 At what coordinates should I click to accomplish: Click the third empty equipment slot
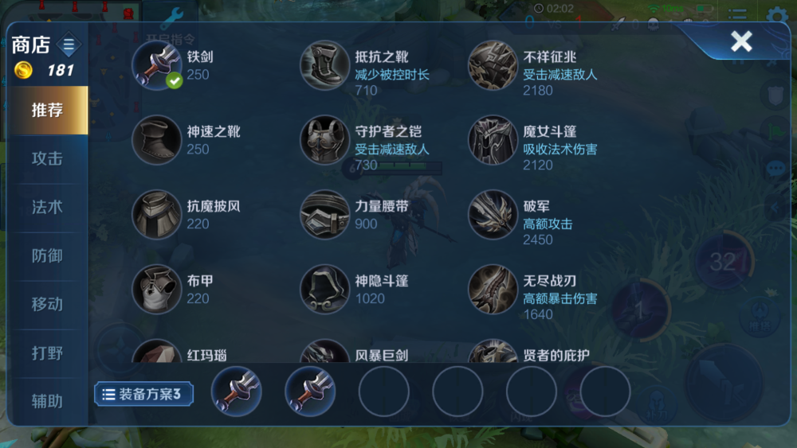pos(531,392)
